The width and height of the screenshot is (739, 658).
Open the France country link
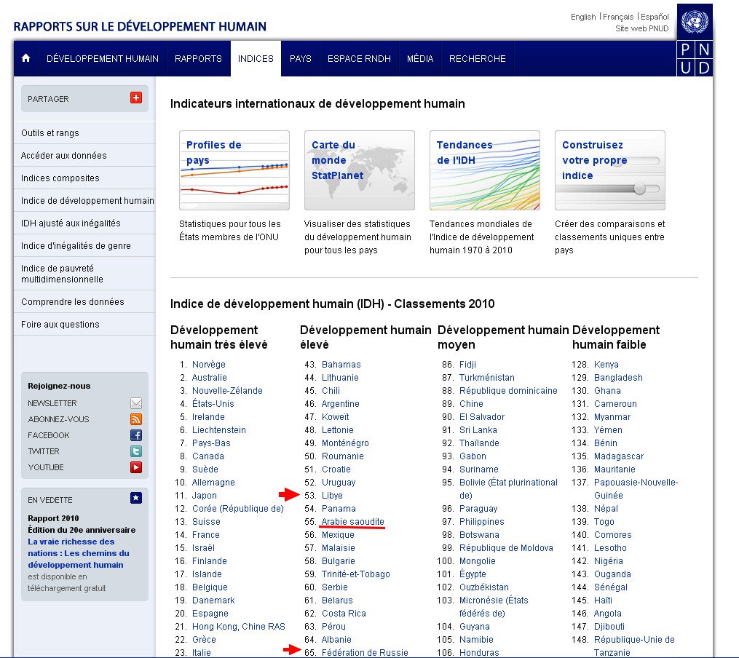coord(206,535)
